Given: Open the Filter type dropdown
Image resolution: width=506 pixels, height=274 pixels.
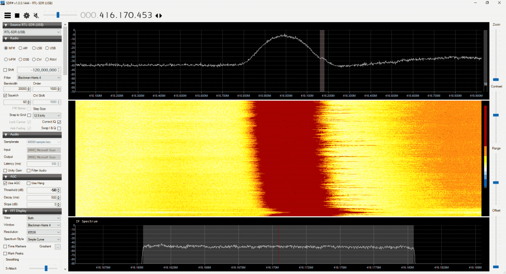Looking at the screenshot, I should (x=39, y=78).
